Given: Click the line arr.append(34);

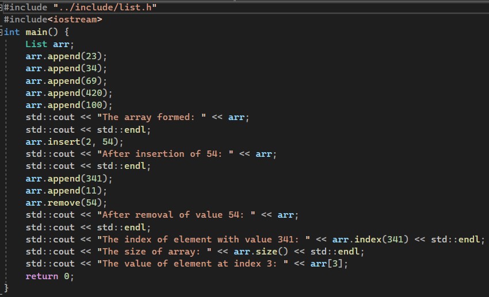Looking at the screenshot, I should [66, 68].
